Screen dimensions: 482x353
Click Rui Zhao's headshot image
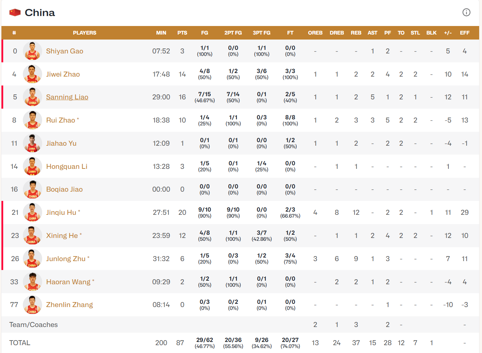click(32, 120)
